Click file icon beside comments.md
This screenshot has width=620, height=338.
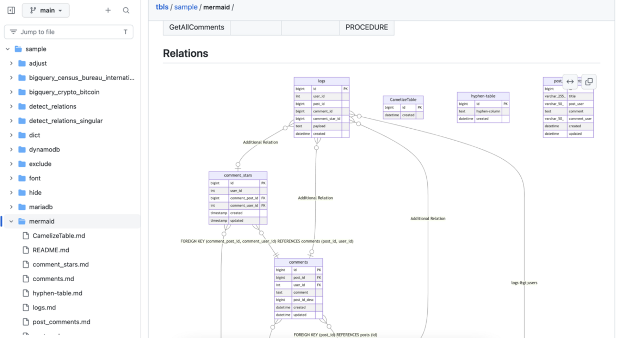(x=26, y=278)
